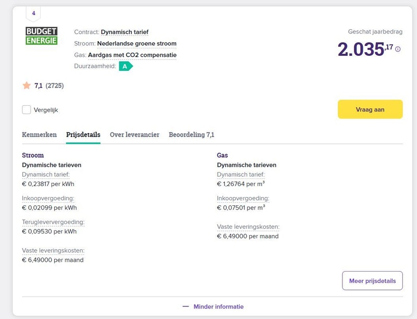The width and height of the screenshot is (417, 319).
Task: Click the € 0,23817 per kWh value
Action: 48,184
